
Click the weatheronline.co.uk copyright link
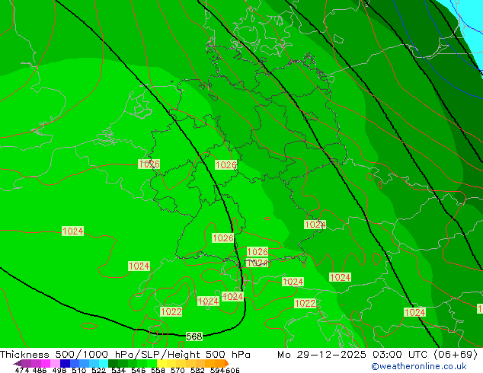tap(419, 366)
